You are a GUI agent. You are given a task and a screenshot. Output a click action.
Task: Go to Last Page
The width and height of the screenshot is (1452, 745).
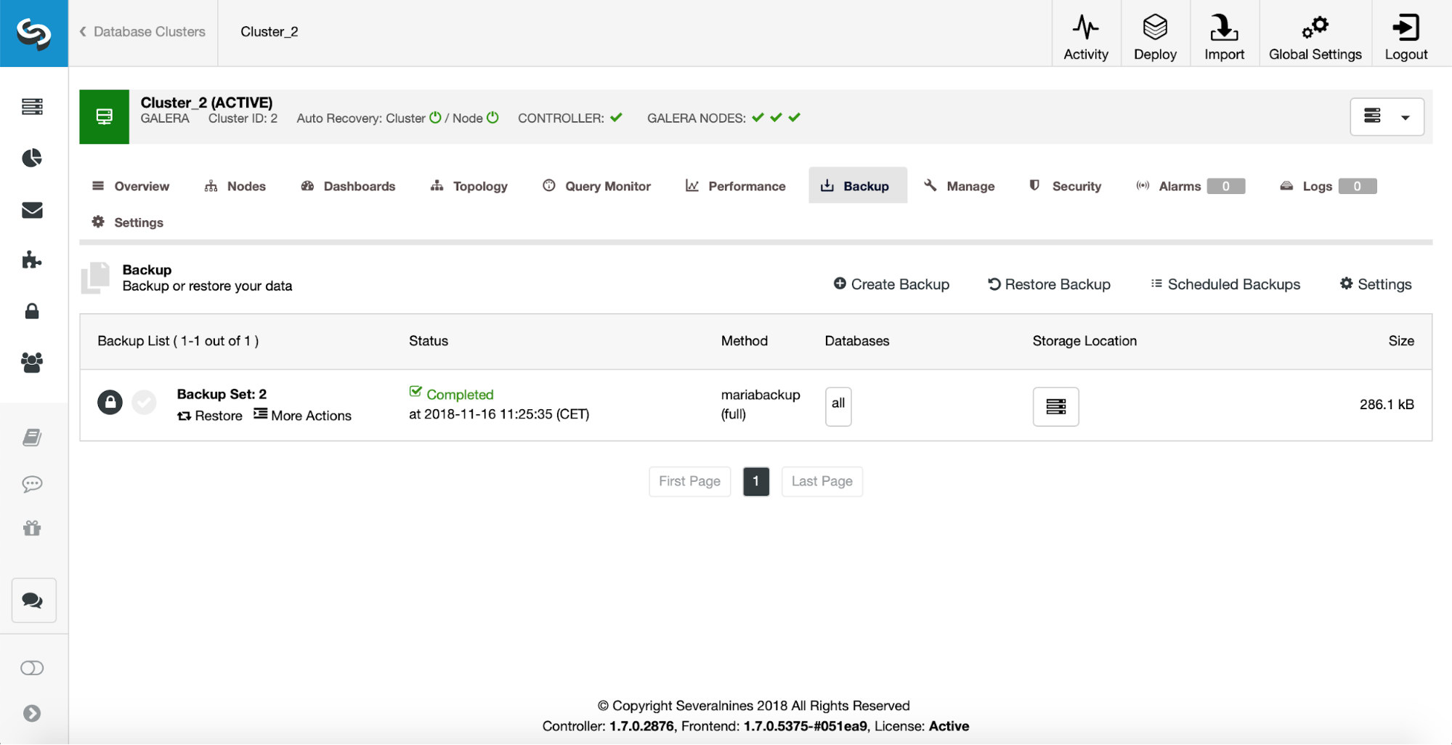(822, 481)
